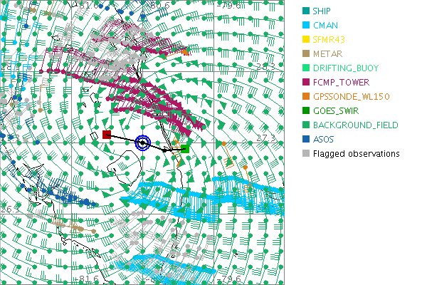Click the red square storm track marker
This screenshot has width=427, height=285.
(106, 135)
